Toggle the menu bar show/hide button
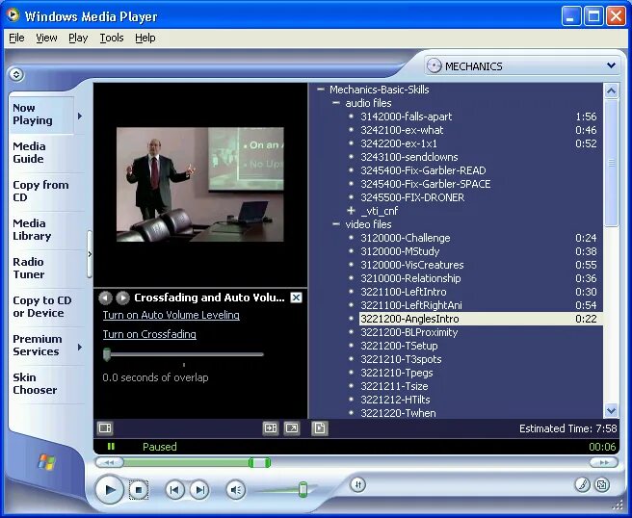632x518 pixels. tap(16, 74)
